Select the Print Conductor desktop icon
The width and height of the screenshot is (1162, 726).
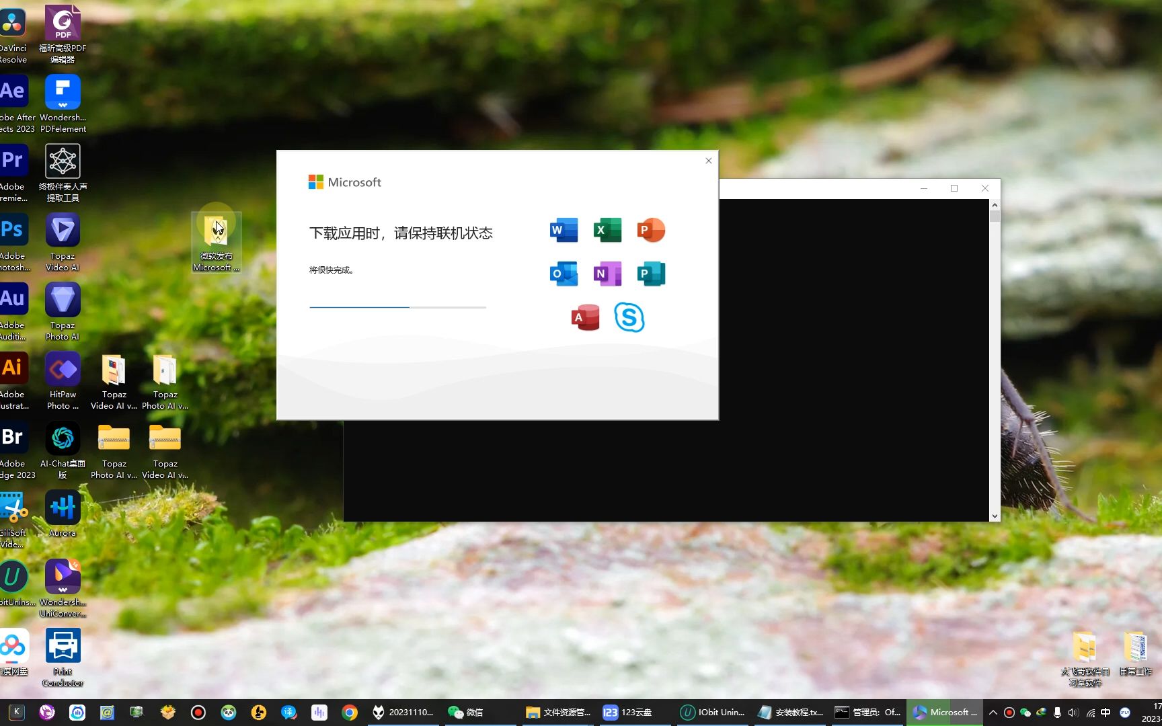coord(63,657)
